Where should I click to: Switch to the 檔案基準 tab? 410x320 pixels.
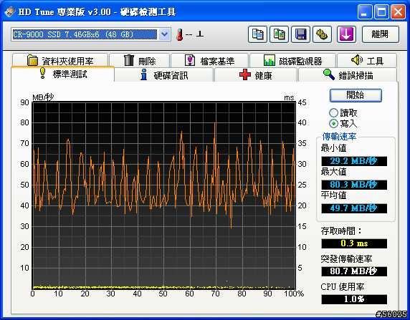tap(209, 61)
